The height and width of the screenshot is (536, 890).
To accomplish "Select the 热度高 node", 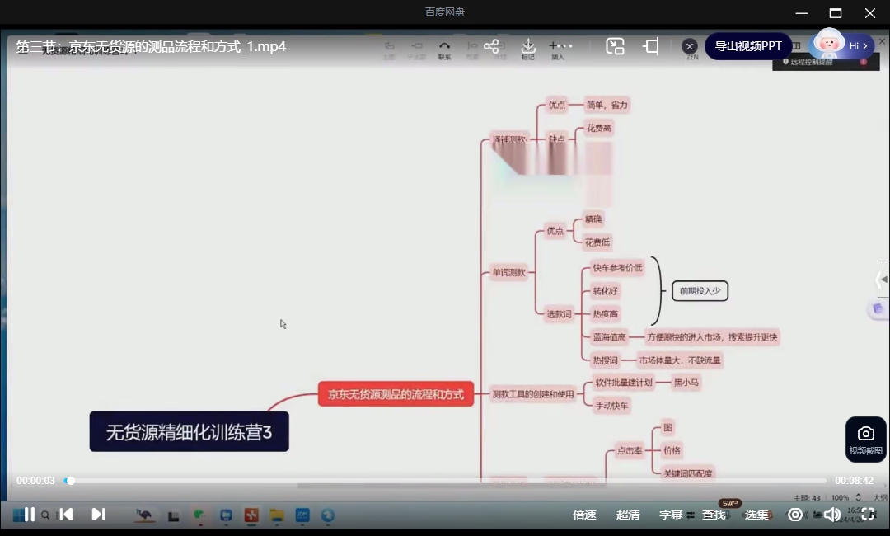I will [606, 314].
